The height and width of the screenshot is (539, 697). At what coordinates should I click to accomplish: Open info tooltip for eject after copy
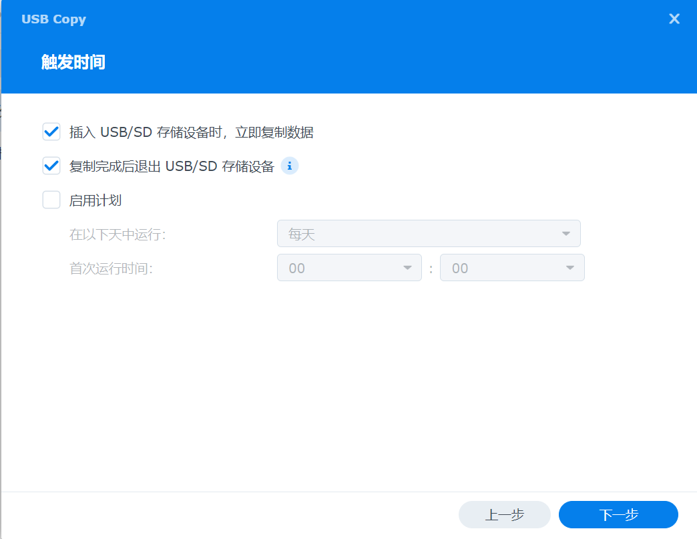coord(289,166)
